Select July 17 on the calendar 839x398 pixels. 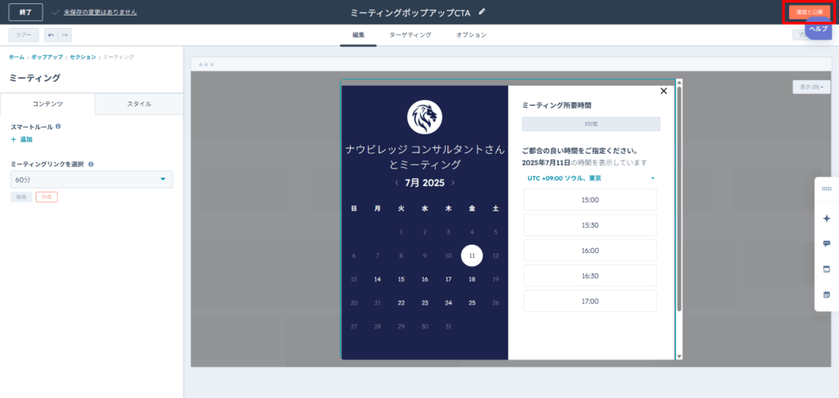(448, 279)
